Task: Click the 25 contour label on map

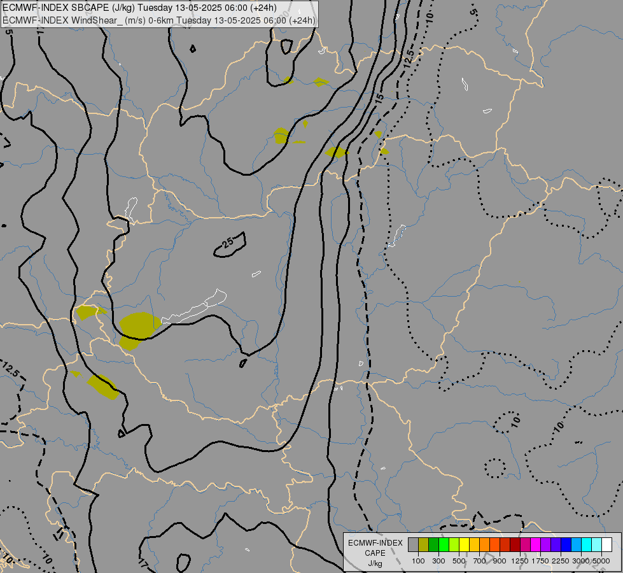Action: 228,242
